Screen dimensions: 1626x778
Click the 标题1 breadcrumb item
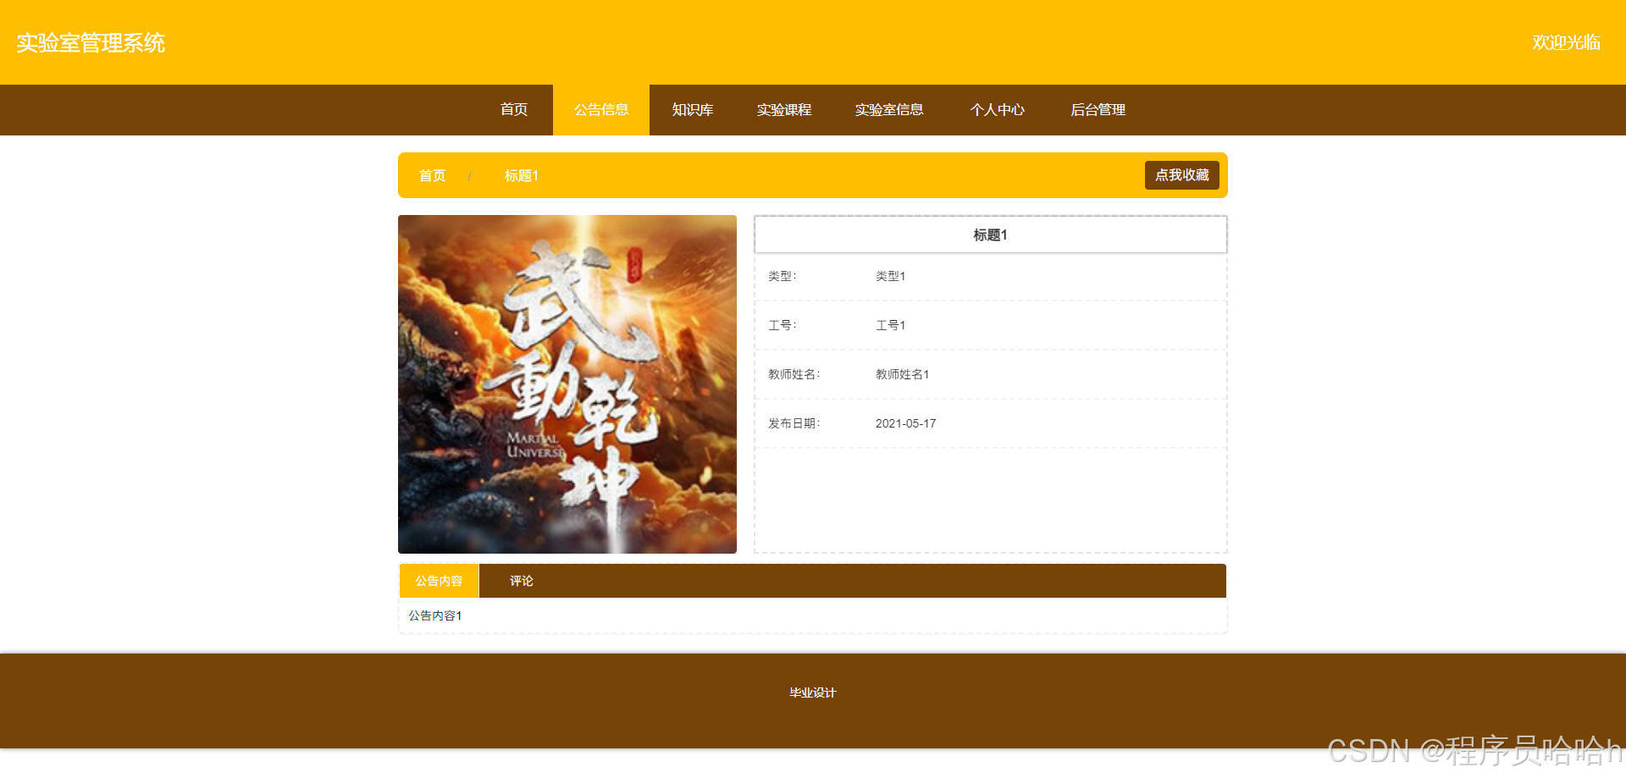pos(521,176)
